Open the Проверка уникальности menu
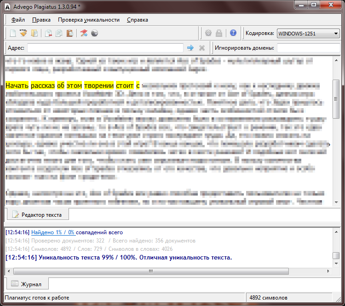345x306 pixels. [x=88, y=20]
